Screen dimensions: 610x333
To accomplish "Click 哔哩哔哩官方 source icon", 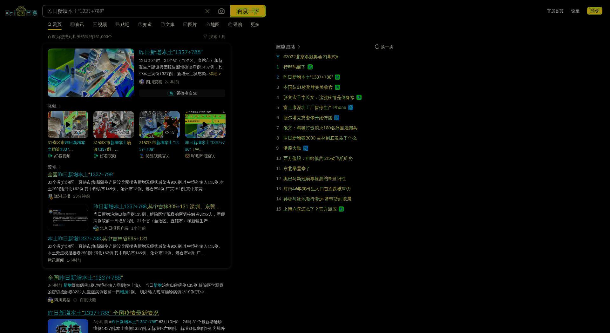I will point(187,156).
